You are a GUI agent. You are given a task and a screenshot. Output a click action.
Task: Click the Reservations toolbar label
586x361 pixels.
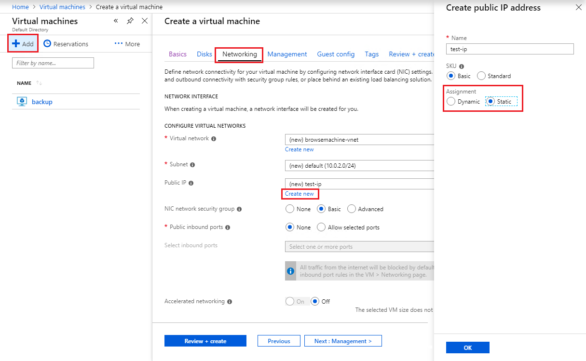(71, 44)
